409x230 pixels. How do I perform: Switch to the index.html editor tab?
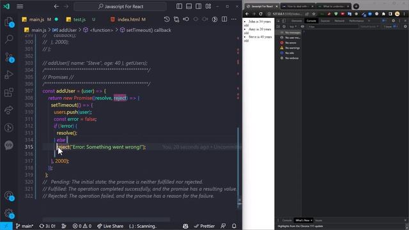[128, 20]
